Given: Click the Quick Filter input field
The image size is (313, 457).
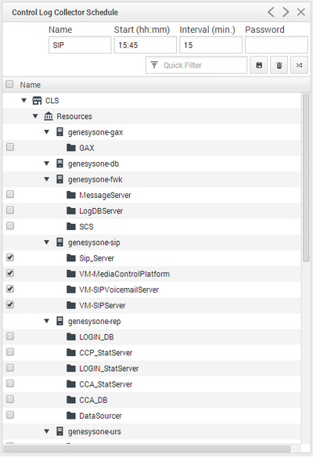Looking at the screenshot, I should [196, 65].
